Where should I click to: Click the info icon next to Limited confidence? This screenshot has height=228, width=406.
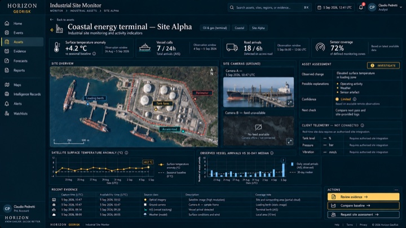point(355,99)
